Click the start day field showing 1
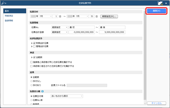170x108 pixels. coord(55,16)
